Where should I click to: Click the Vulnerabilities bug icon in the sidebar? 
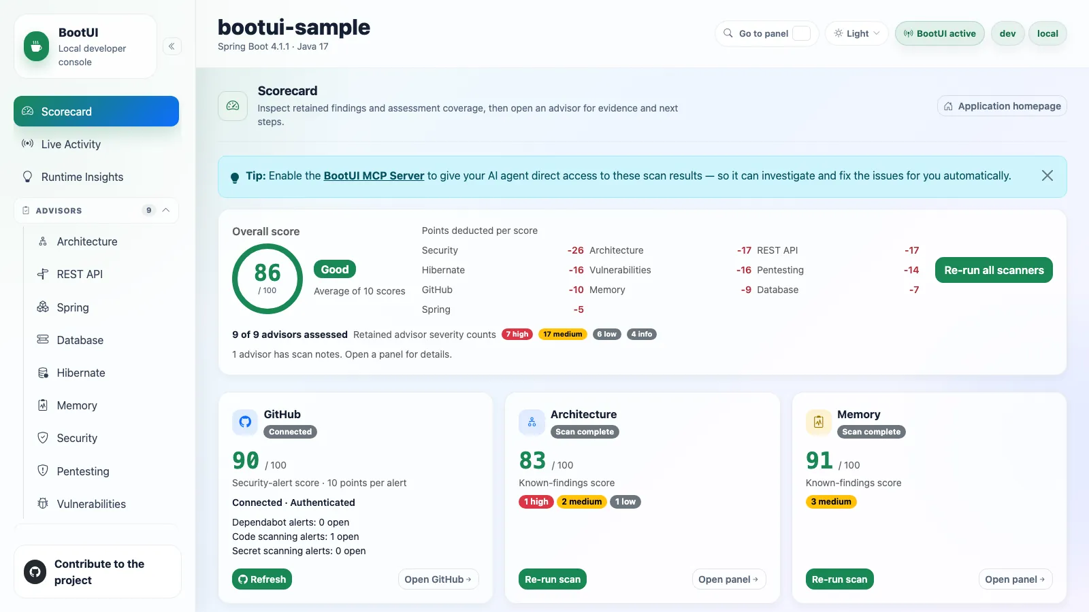(43, 503)
